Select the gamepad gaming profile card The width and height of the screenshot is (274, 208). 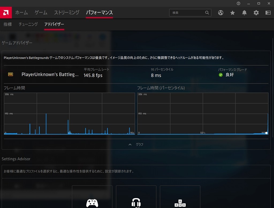point(92,197)
